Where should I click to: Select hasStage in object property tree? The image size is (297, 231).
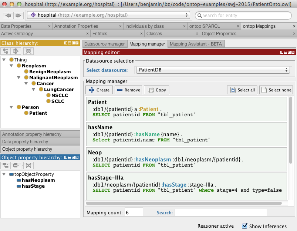(33, 186)
